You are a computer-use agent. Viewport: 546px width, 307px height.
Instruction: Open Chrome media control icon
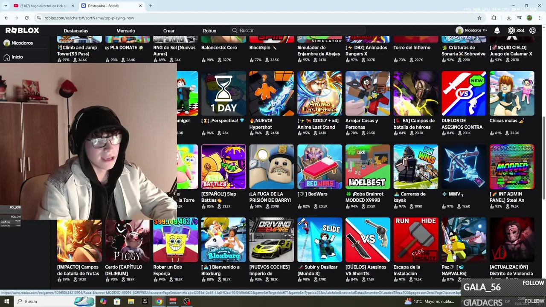tap(519, 18)
